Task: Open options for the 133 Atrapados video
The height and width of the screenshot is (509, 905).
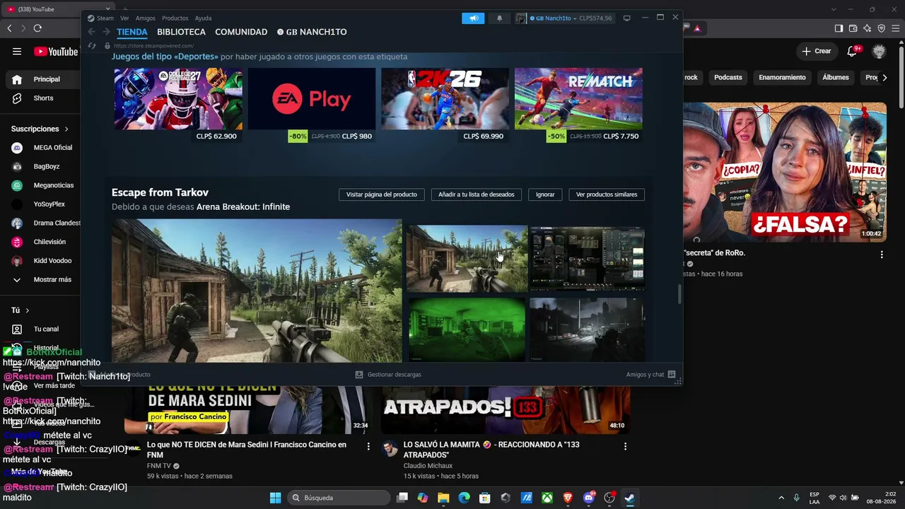Action: point(625,447)
